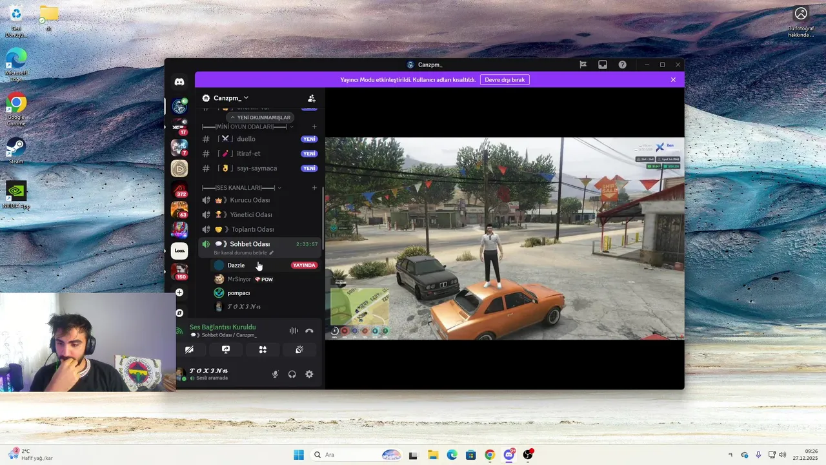The image size is (826, 465).
Task: Open sayı-saymaca text channel
Action: click(x=259, y=169)
